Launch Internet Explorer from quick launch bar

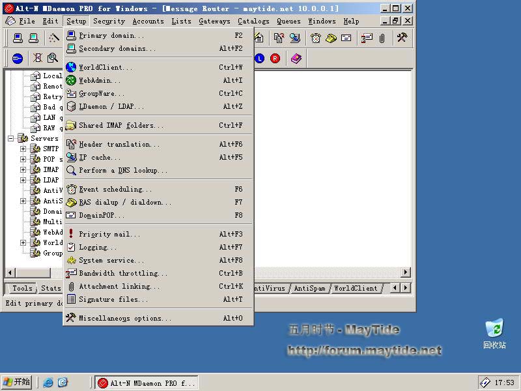tap(48, 383)
